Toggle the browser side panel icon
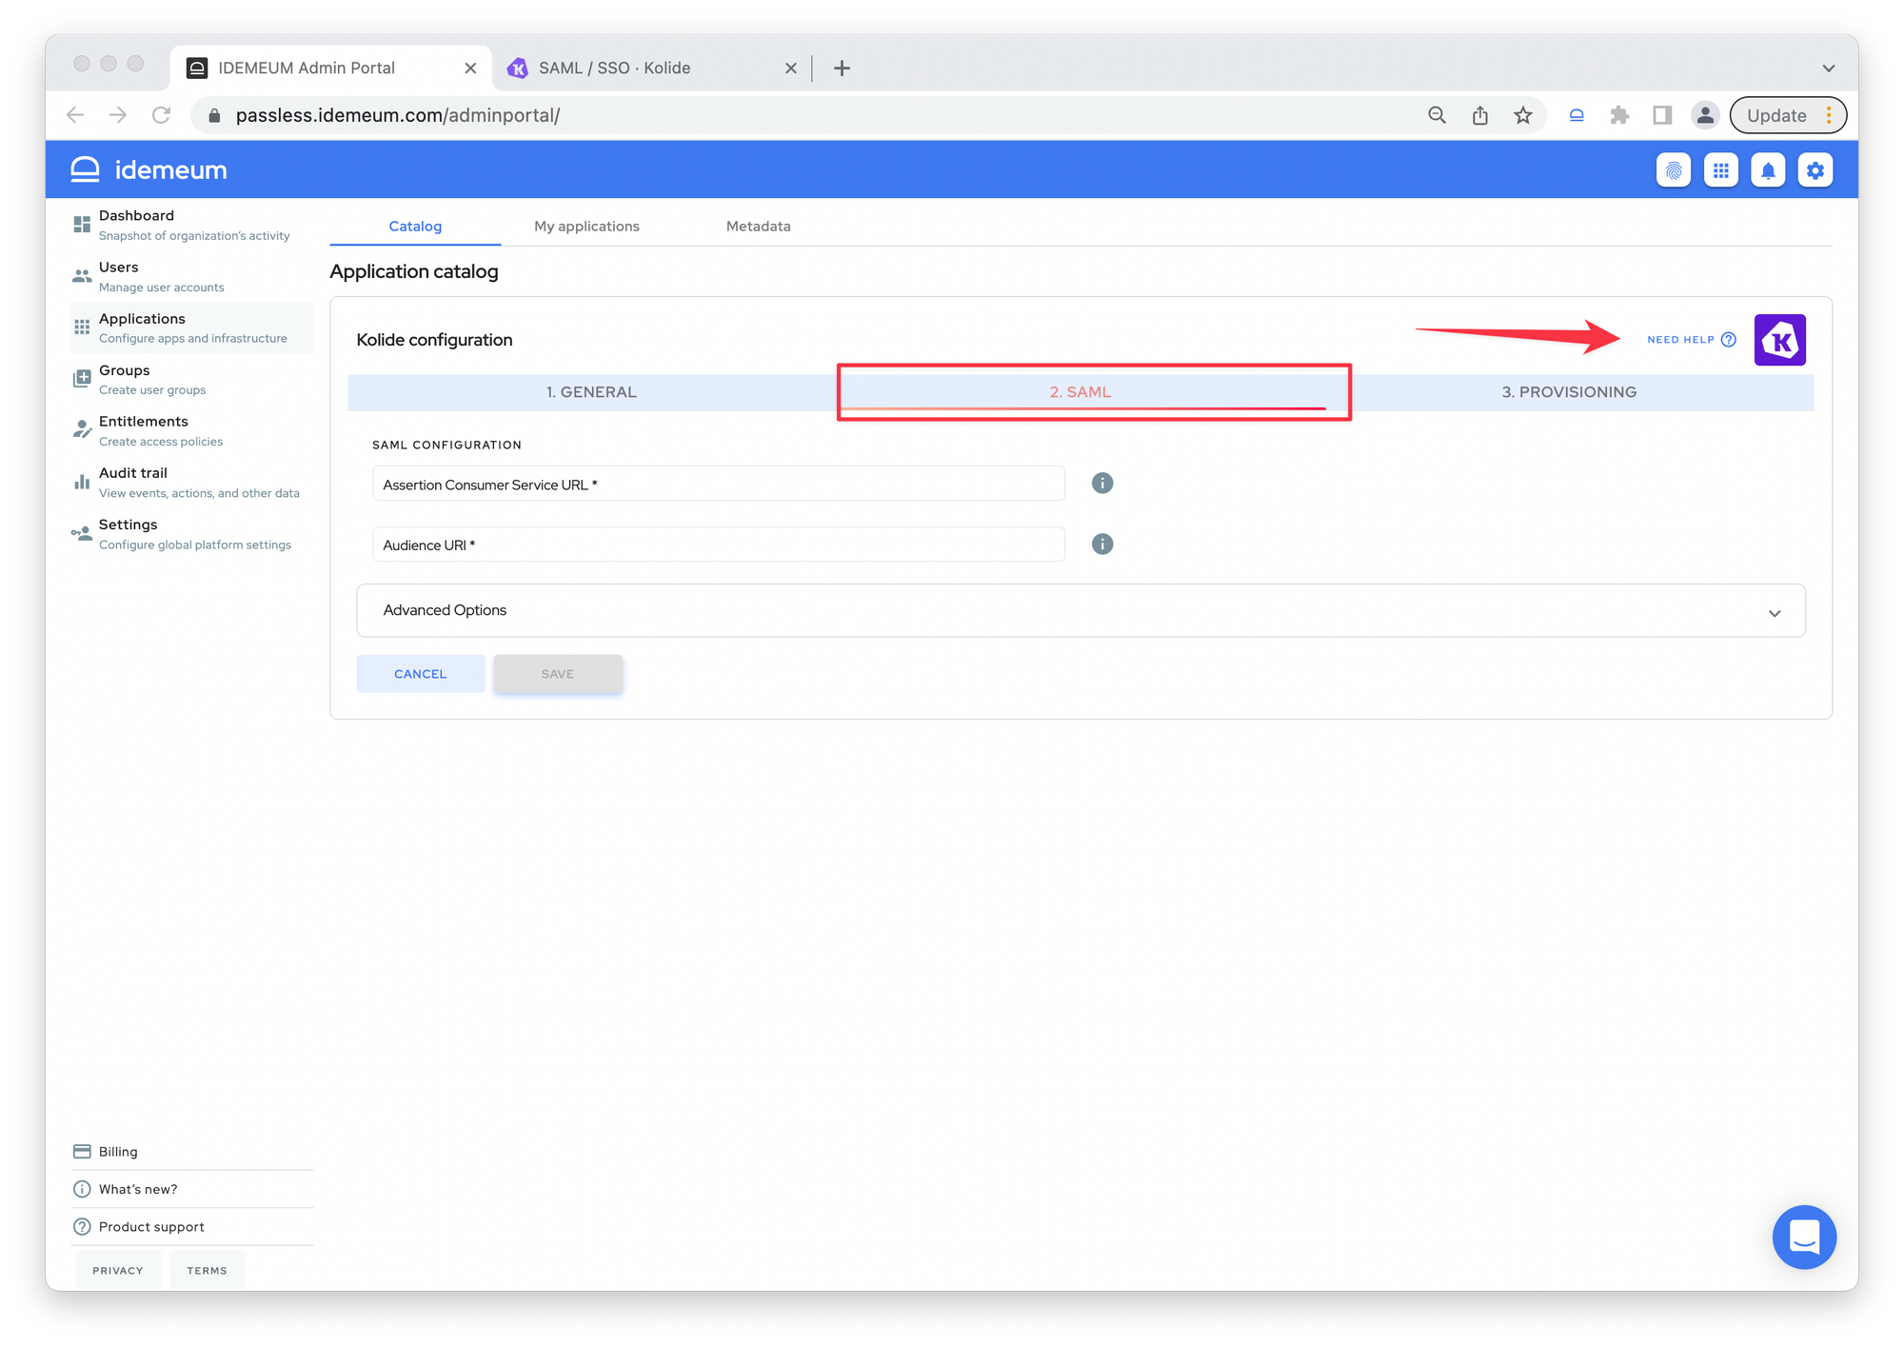 1662,115
